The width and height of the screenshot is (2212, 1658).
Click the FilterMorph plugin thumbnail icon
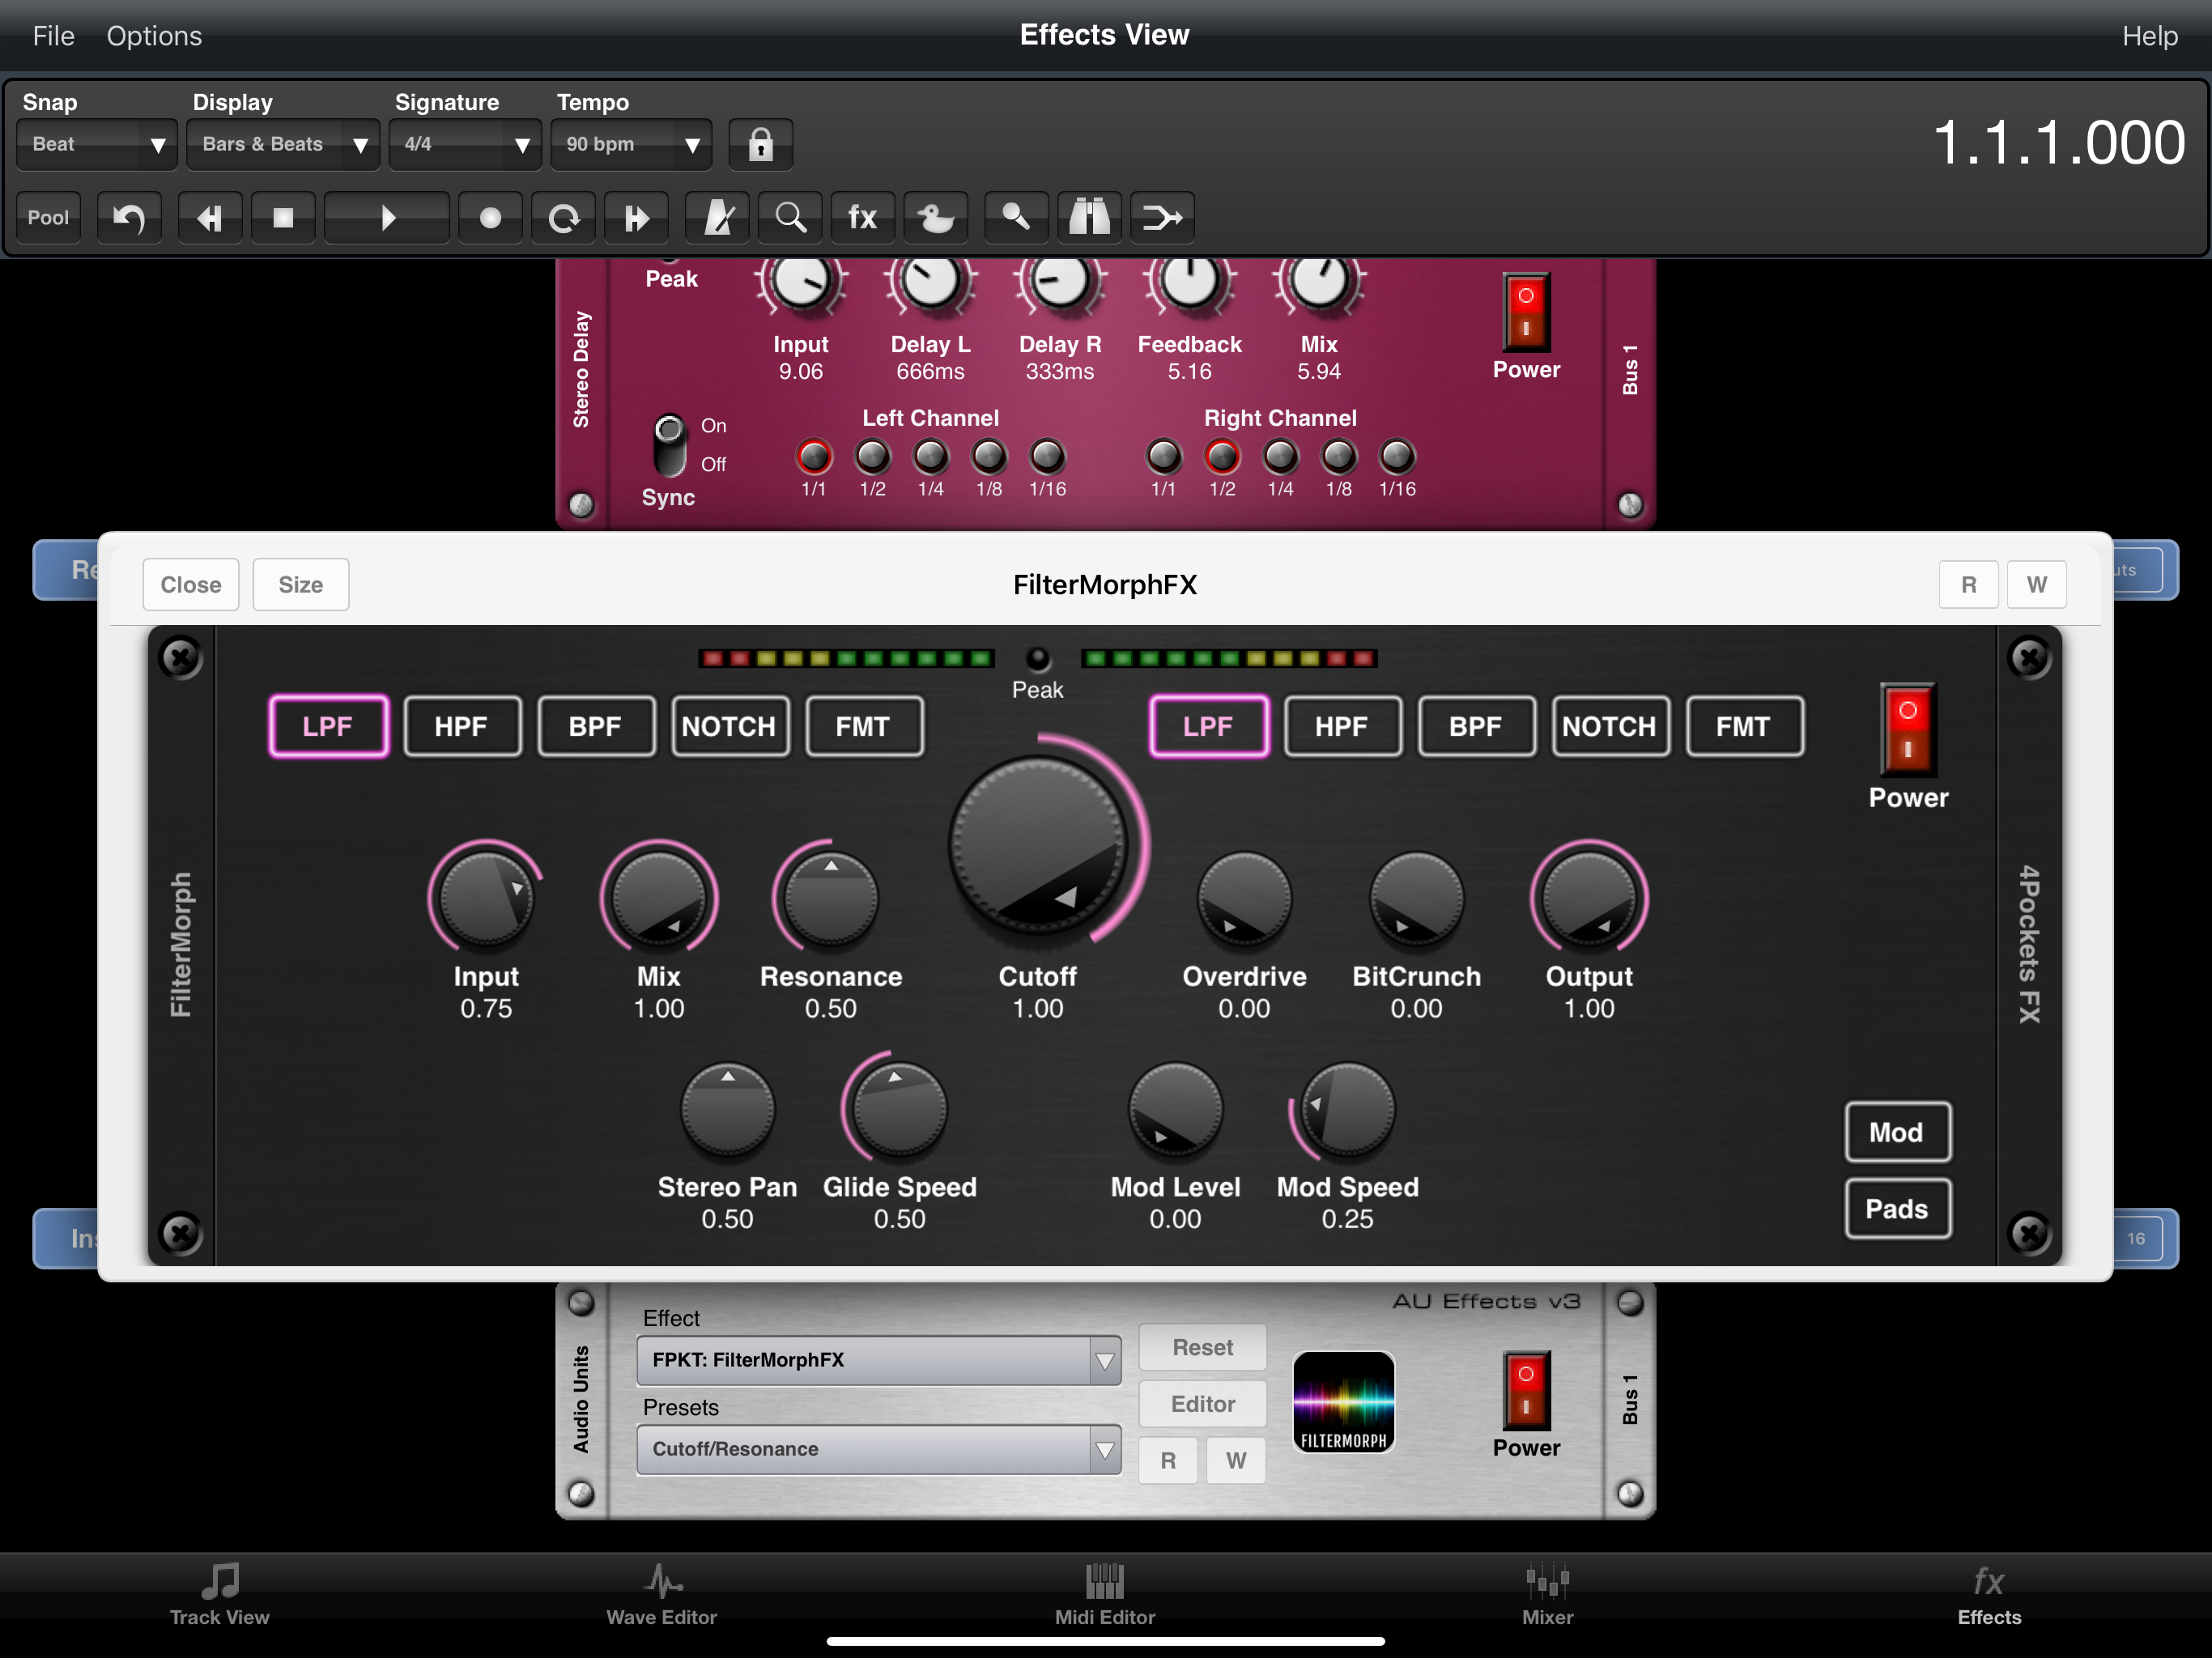coord(1343,1402)
